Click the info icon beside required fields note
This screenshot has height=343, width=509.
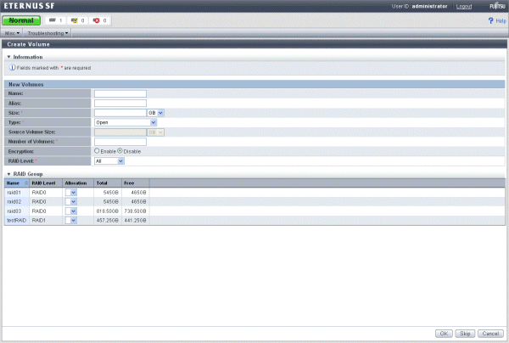click(12, 68)
